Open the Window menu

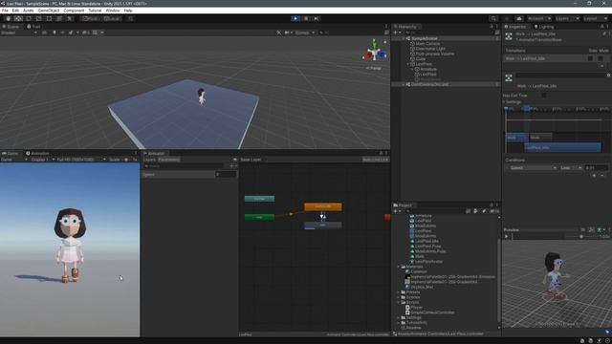click(x=113, y=11)
